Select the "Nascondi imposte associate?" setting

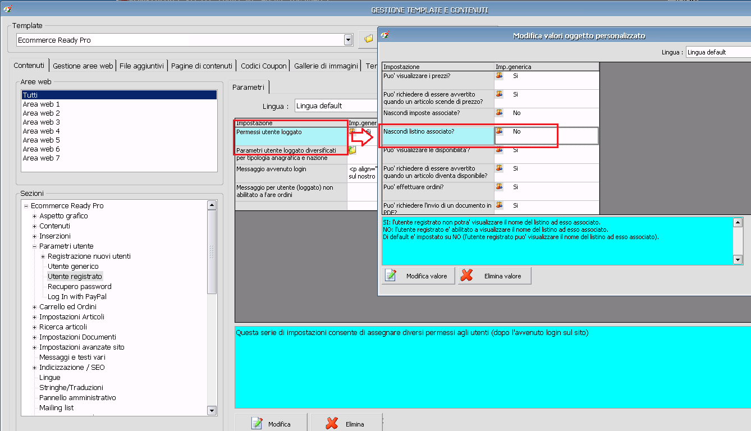click(x=438, y=117)
